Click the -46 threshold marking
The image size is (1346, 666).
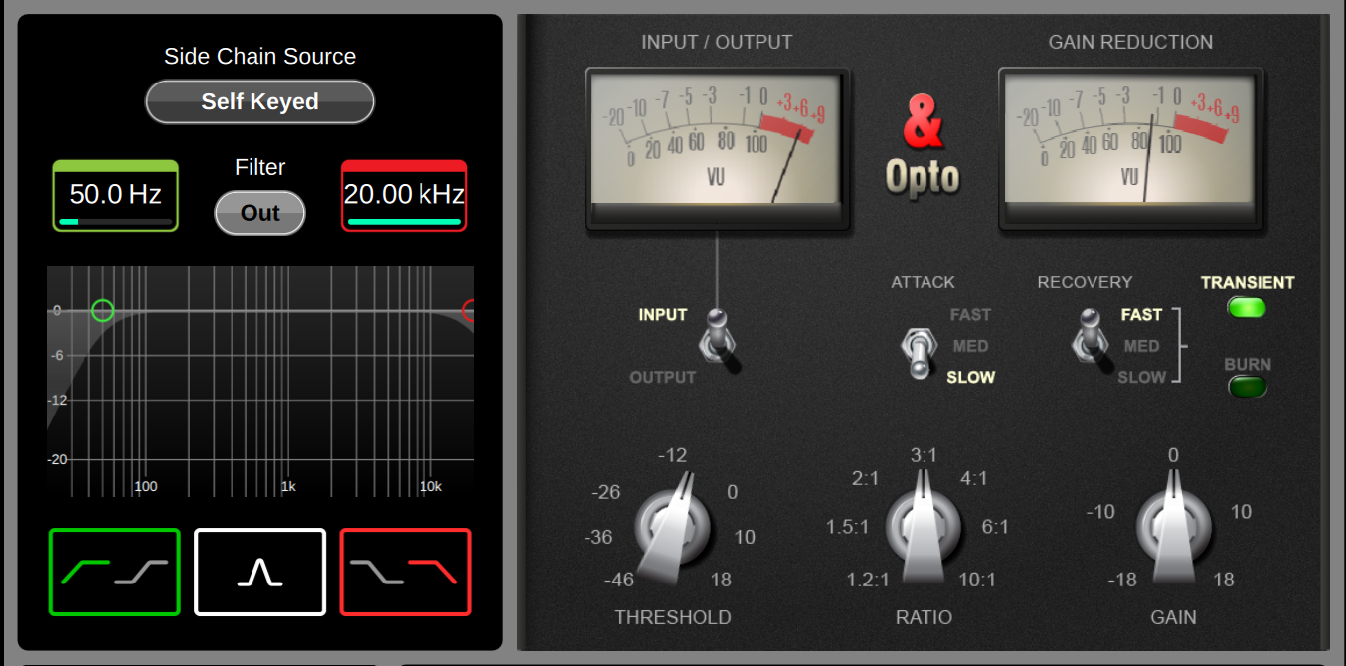[618, 580]
